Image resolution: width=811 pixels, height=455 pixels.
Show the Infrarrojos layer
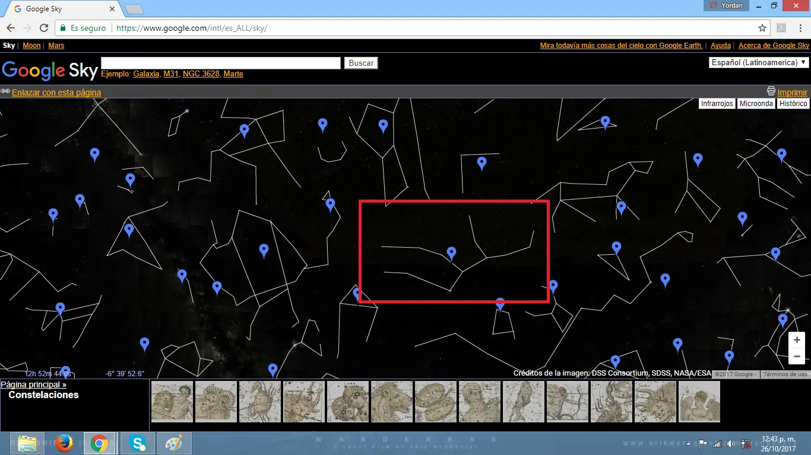pos(717,104)
